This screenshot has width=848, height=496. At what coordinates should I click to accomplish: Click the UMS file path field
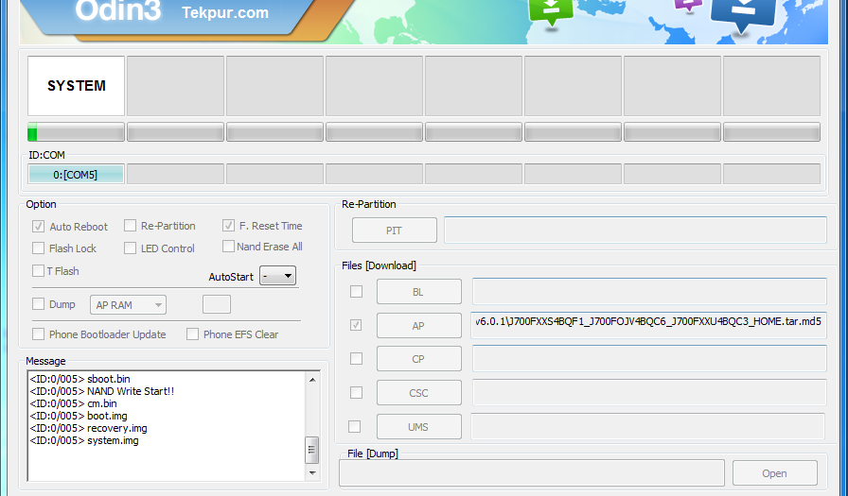(648, 426)
